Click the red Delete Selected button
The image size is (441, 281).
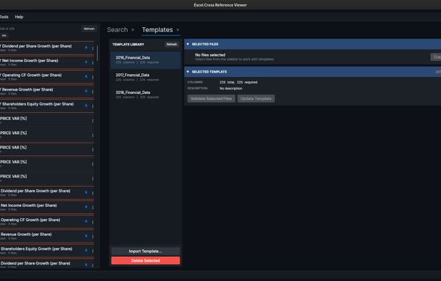tap(146, 261)
